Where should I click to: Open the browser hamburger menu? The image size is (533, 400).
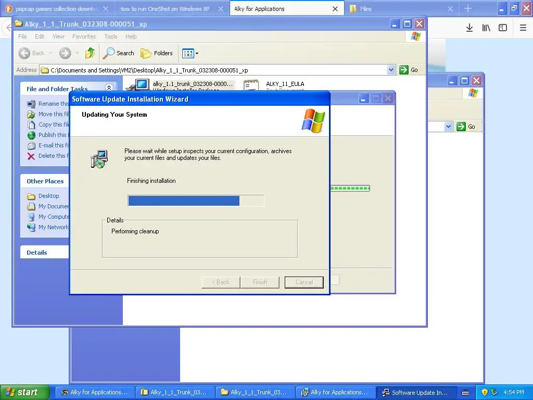523,28
